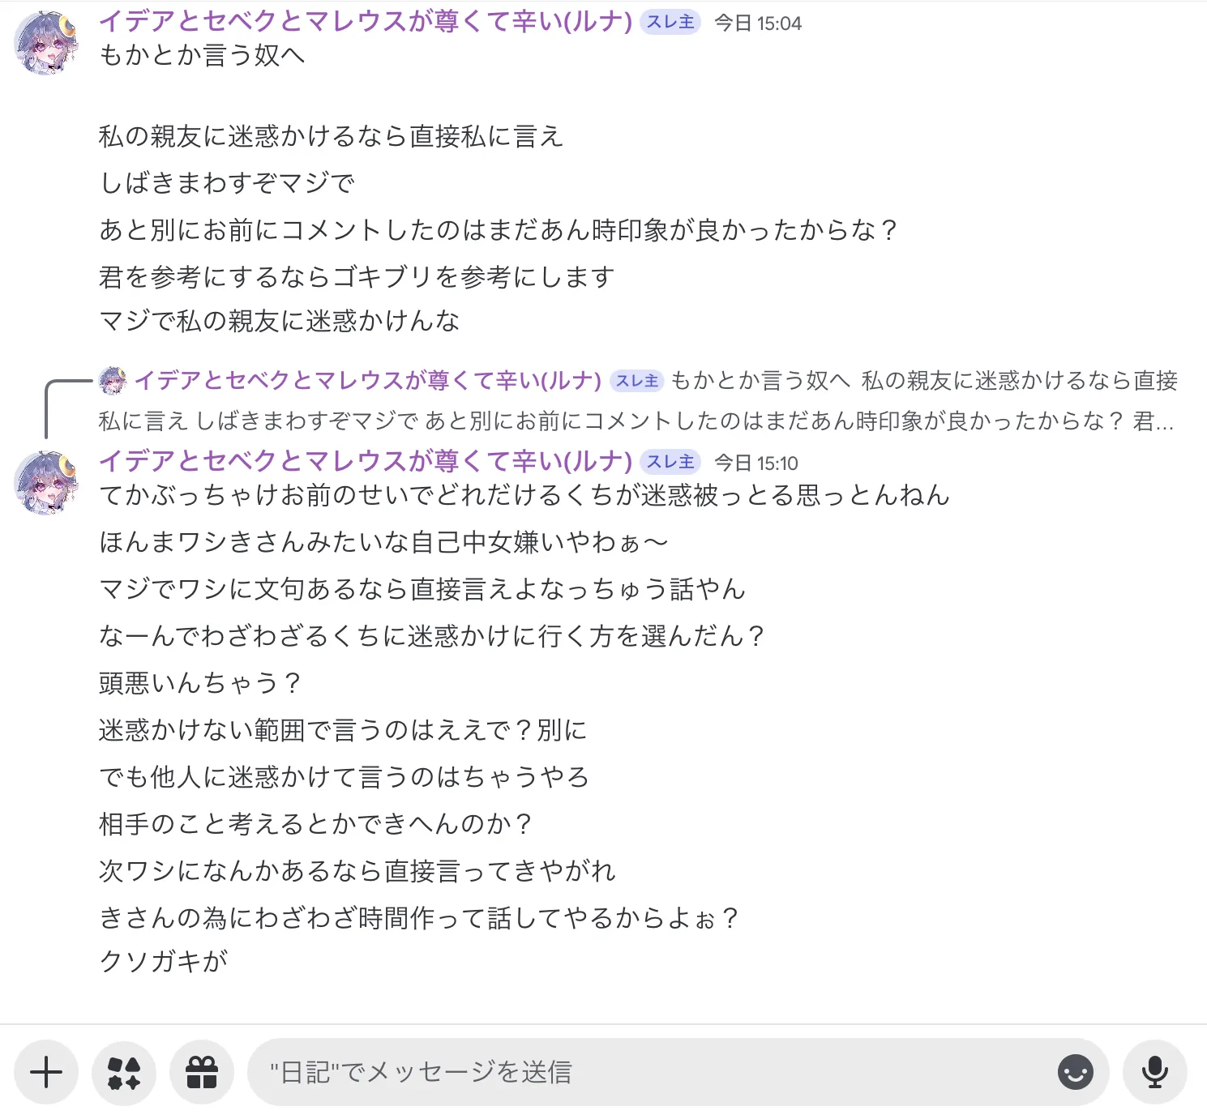The height and width of the screenshot is (1119, 1207).
Task: Click スレ主 badge in the reply preview
Action: click(637, 380)
